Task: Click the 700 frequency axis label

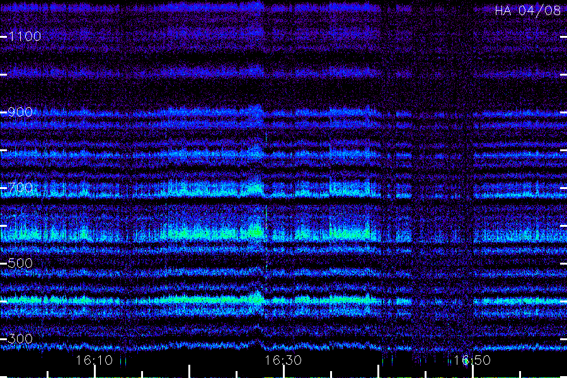Action: (20, 187)
